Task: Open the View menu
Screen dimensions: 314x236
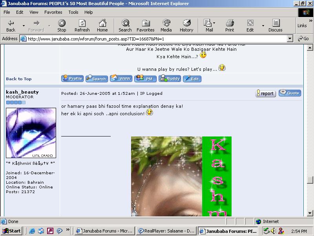Action: tap(34, 12)
